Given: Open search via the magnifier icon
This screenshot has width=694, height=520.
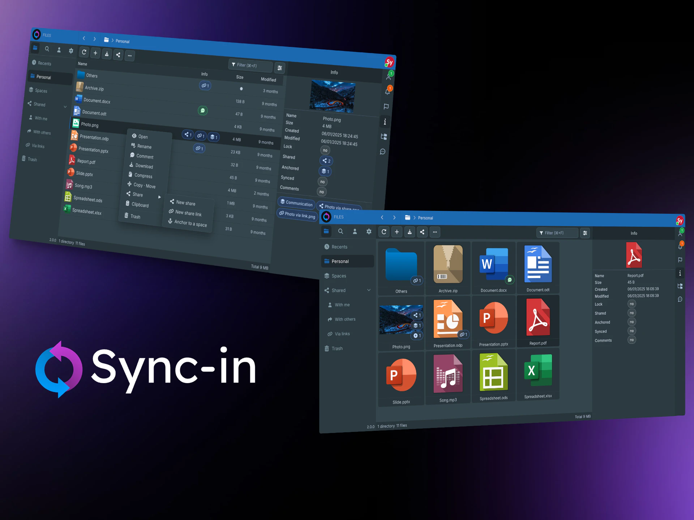Looking at the screenshot, I should tap(341, 231).
